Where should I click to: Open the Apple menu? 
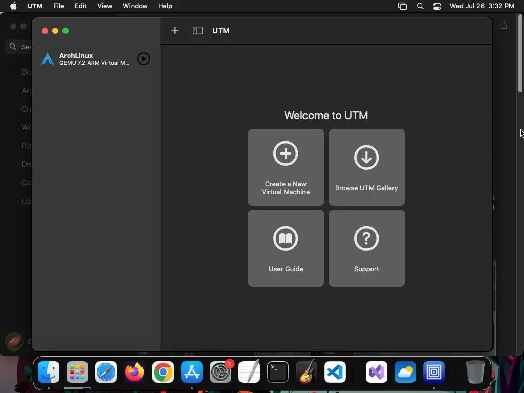point(13,6)
